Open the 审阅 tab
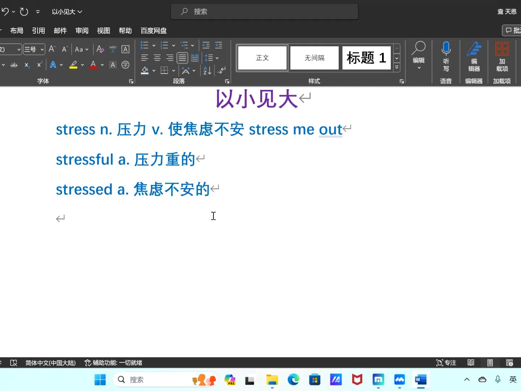The width and height of the screenshot is (521, 391). click(82, 31)
